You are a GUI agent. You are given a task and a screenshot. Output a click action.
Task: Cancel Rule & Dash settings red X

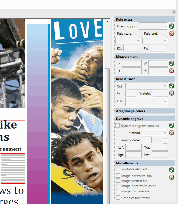pos(172,93)
